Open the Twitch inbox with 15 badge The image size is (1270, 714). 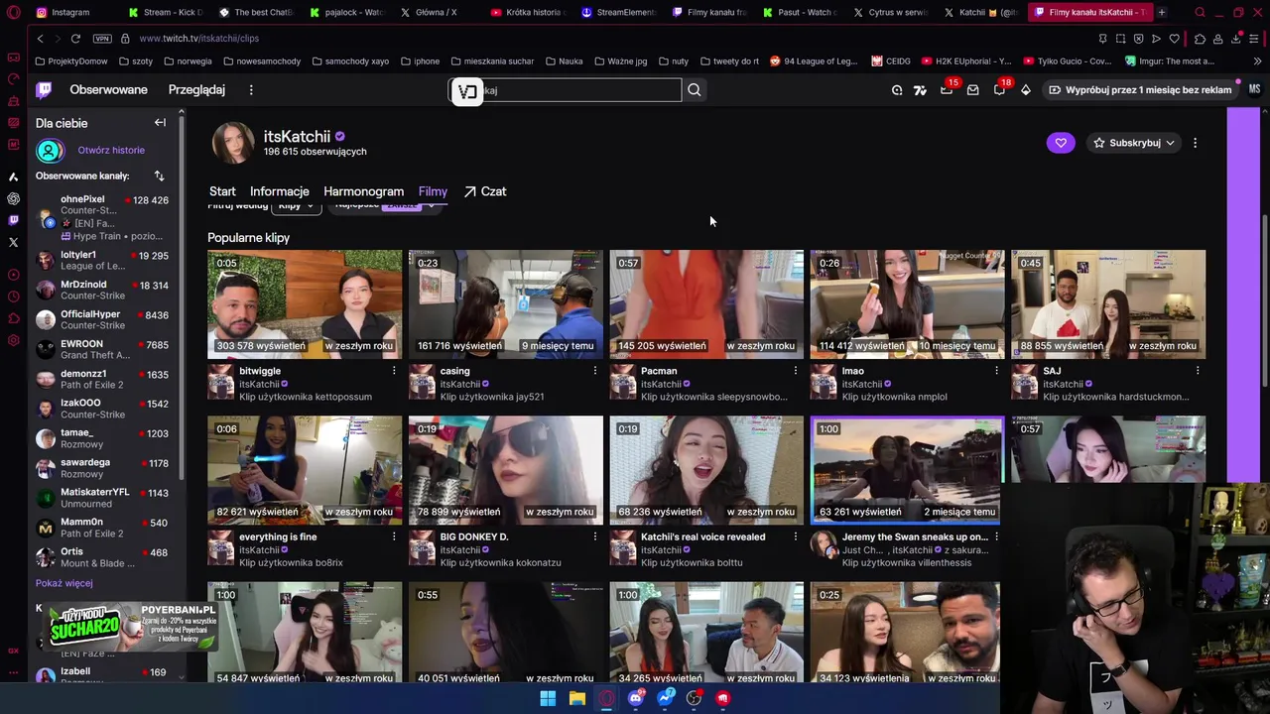coord(947,90)
